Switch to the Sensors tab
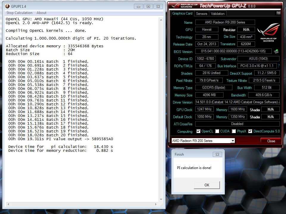Viewport: 286px width, 214px height. (201, 13)
